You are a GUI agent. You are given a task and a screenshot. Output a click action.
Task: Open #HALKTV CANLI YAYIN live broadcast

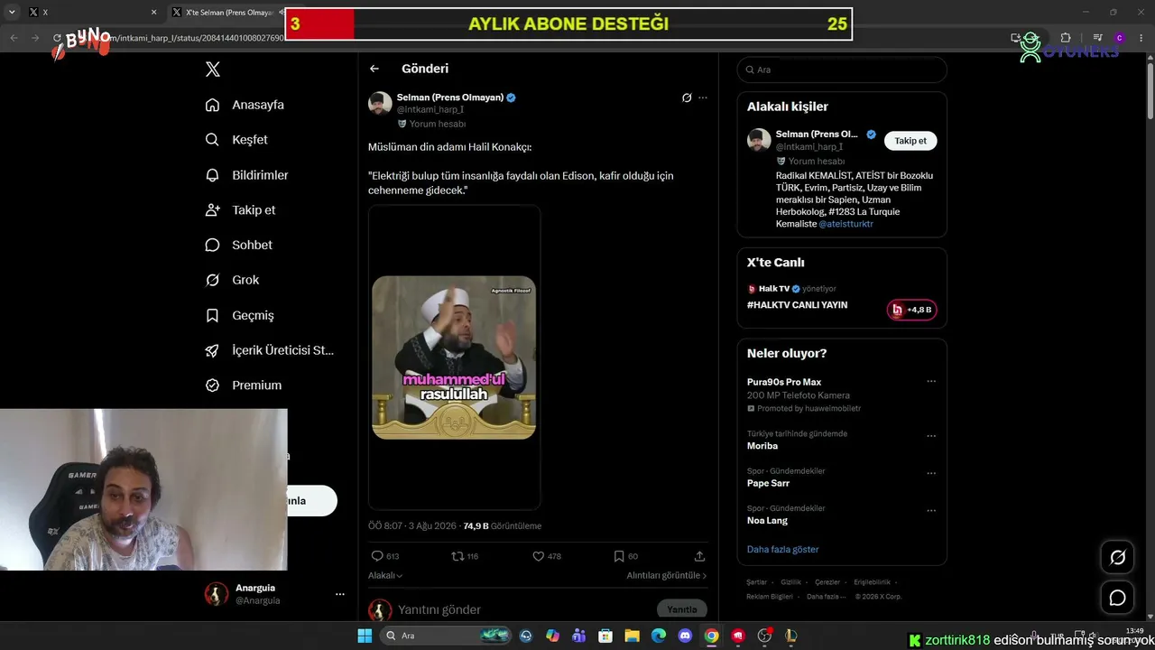[797, 305]
